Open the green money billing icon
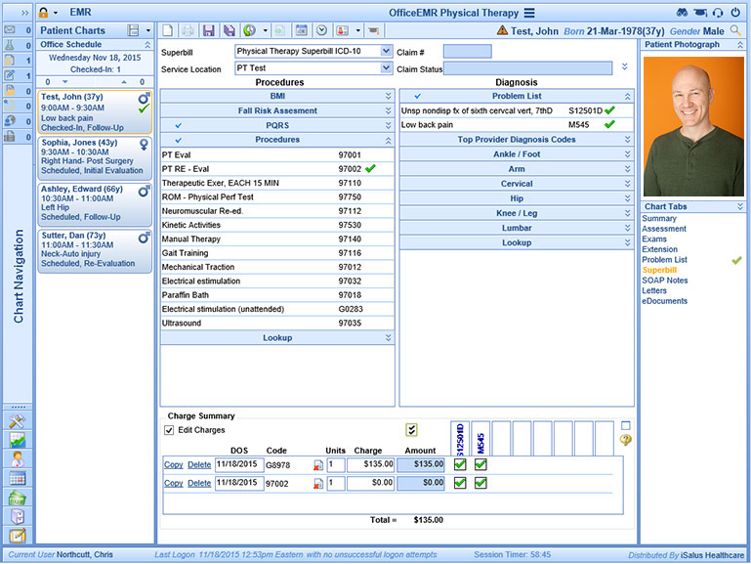 click(x=18, y=498)
